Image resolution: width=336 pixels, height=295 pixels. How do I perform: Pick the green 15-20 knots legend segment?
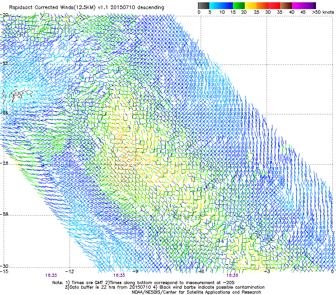239,5
